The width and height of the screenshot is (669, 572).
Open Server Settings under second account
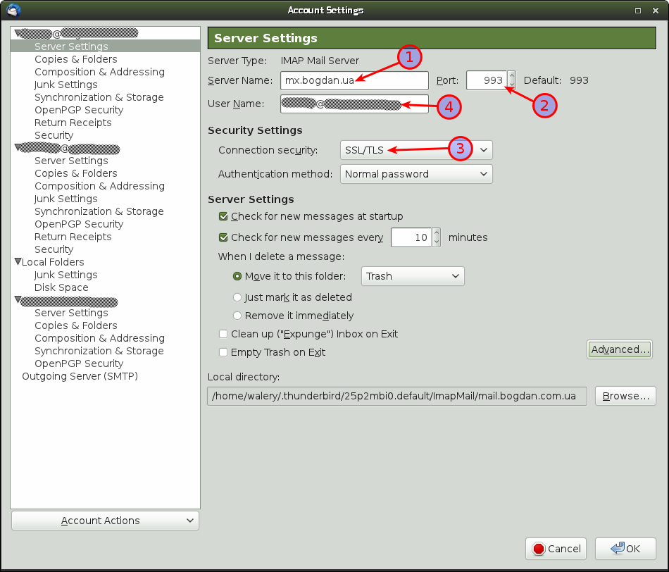pyautogui.click(x=71, y=161)
